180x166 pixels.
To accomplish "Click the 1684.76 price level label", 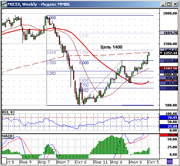I will tap(169, 33).
